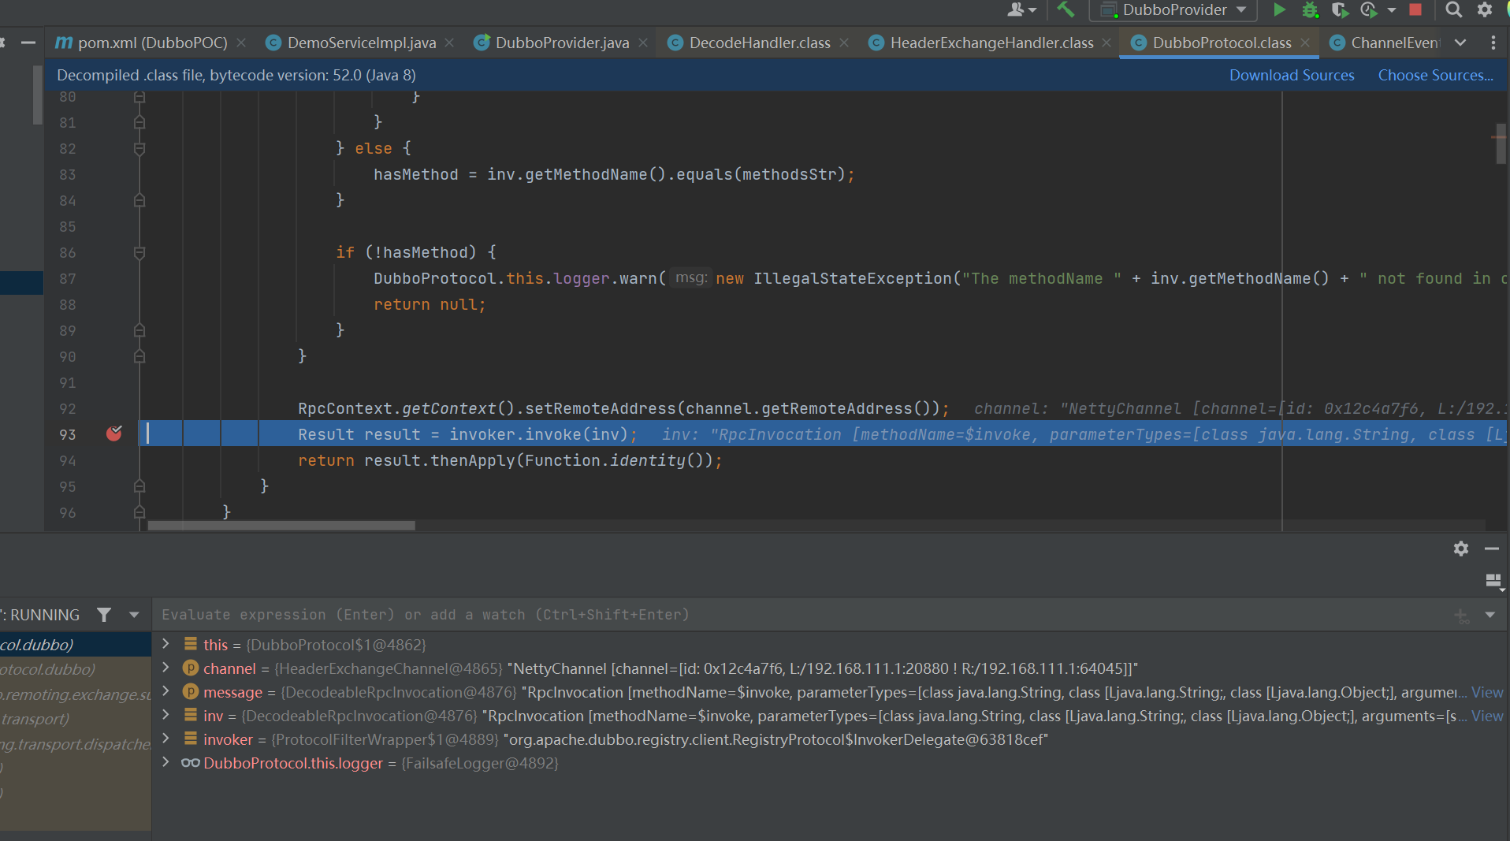1510x841 pixels.
Task: Click the Download Sources link
Action: click(x=1292, y=75)
